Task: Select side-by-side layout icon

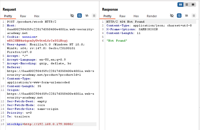Action: tap(181, 5)
